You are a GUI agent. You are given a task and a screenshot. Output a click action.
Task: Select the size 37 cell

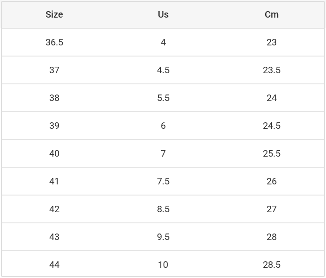click(54, 70)
